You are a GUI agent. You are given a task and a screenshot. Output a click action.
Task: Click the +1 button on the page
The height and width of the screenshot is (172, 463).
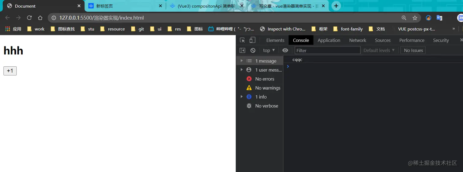tap(10, 71)
